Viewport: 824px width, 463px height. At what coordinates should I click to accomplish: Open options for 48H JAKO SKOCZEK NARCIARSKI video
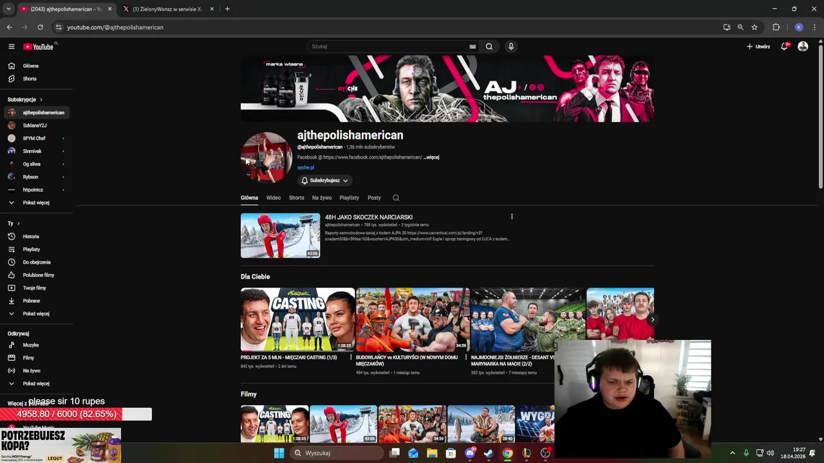512,217
